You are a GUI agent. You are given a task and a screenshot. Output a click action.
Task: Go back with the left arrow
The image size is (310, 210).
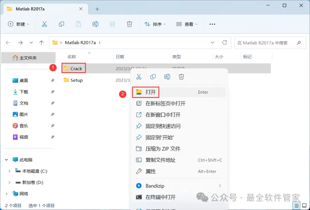[8, 43]
